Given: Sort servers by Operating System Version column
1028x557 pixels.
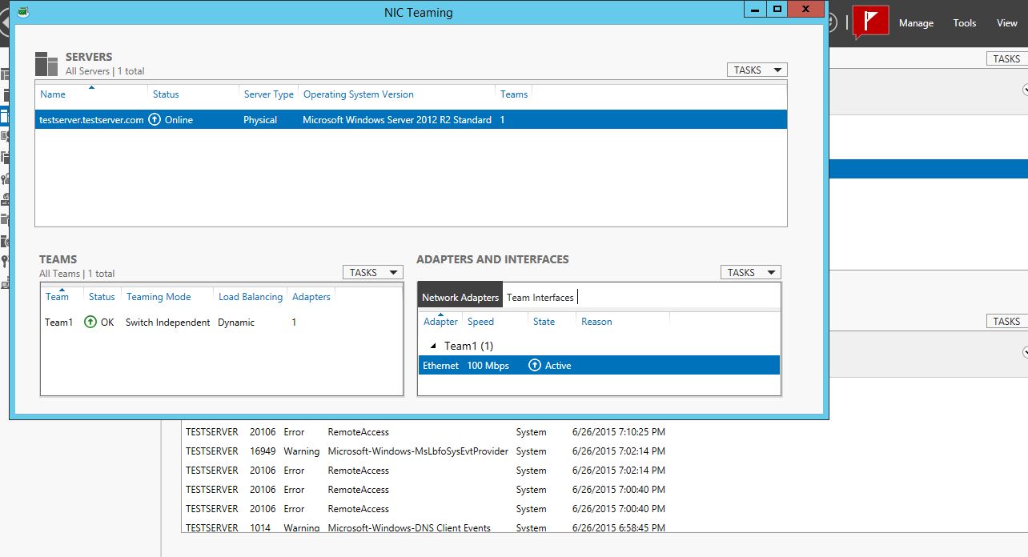Looking at the screenshot, I should coord(358,94).
